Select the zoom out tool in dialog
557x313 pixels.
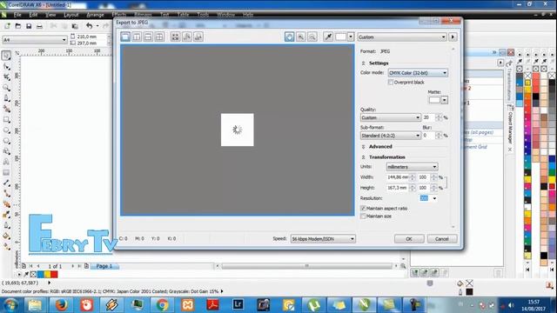point(312,37)
